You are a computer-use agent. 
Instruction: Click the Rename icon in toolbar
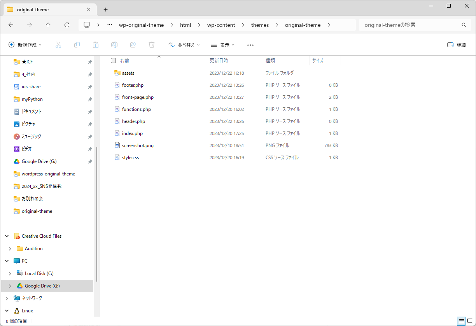point(114,45)
